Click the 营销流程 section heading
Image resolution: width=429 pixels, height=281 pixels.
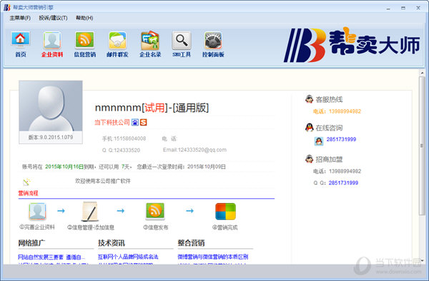tap(28, 193)
